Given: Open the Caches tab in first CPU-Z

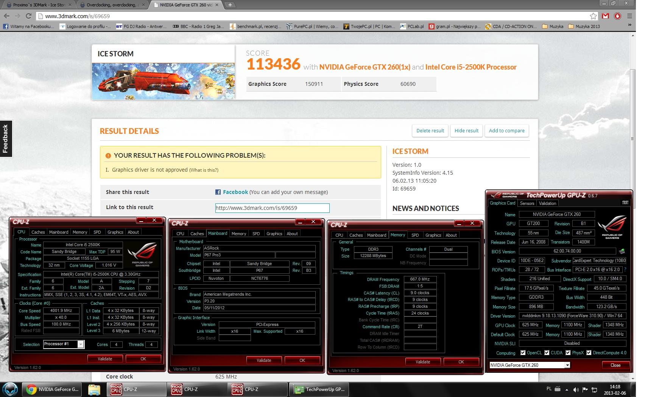Looking at the screenshot, I should point(38,232).
